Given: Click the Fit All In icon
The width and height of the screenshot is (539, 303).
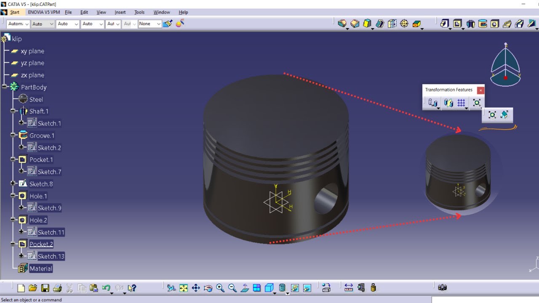Looking at the screenshot, I should pyautogui.click(x=184, y=288).
